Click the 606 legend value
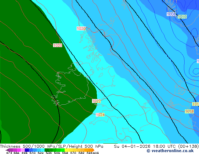Screen dimensions: 199x154 tap(96, 153)
